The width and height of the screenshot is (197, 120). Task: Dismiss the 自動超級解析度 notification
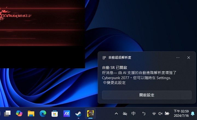(189, 58)
